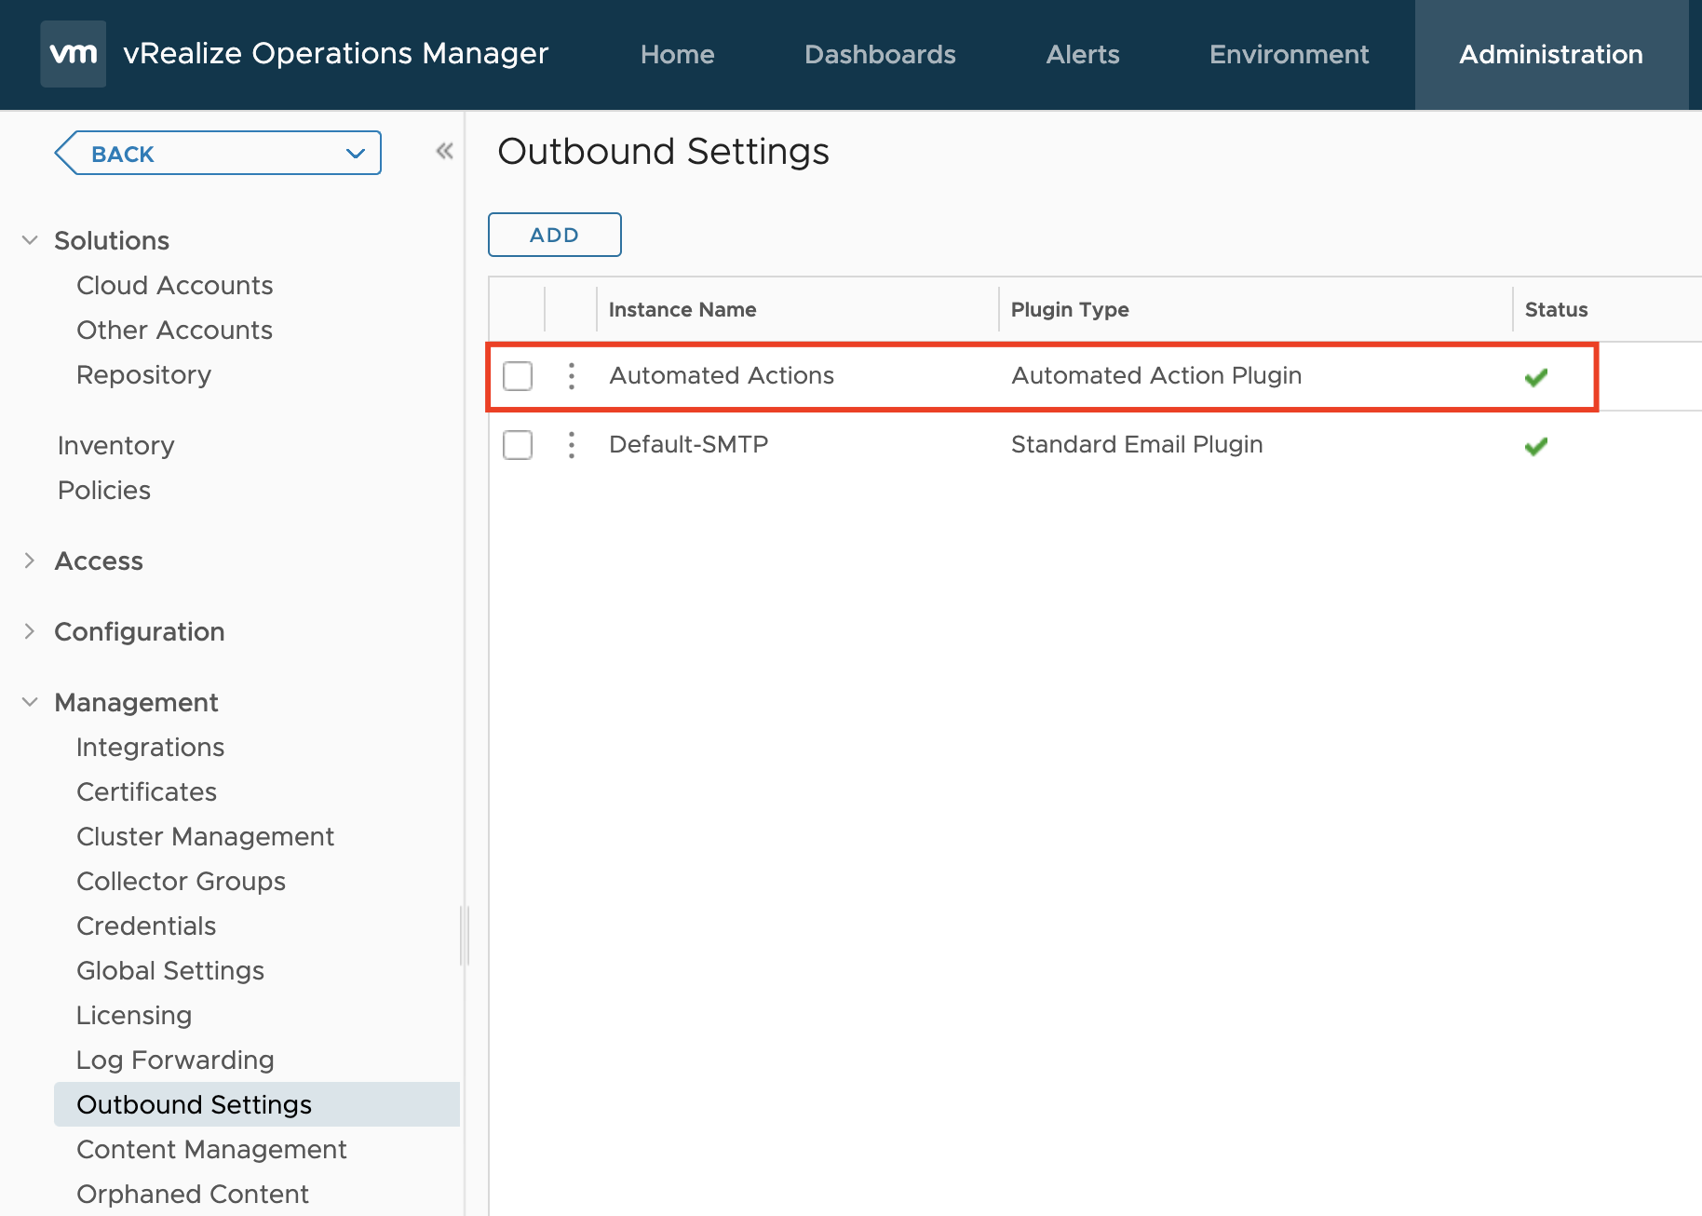Open actions menu for Default-SMTP row
This screenshot has width=1702, height=1216.
coord(572,445)
